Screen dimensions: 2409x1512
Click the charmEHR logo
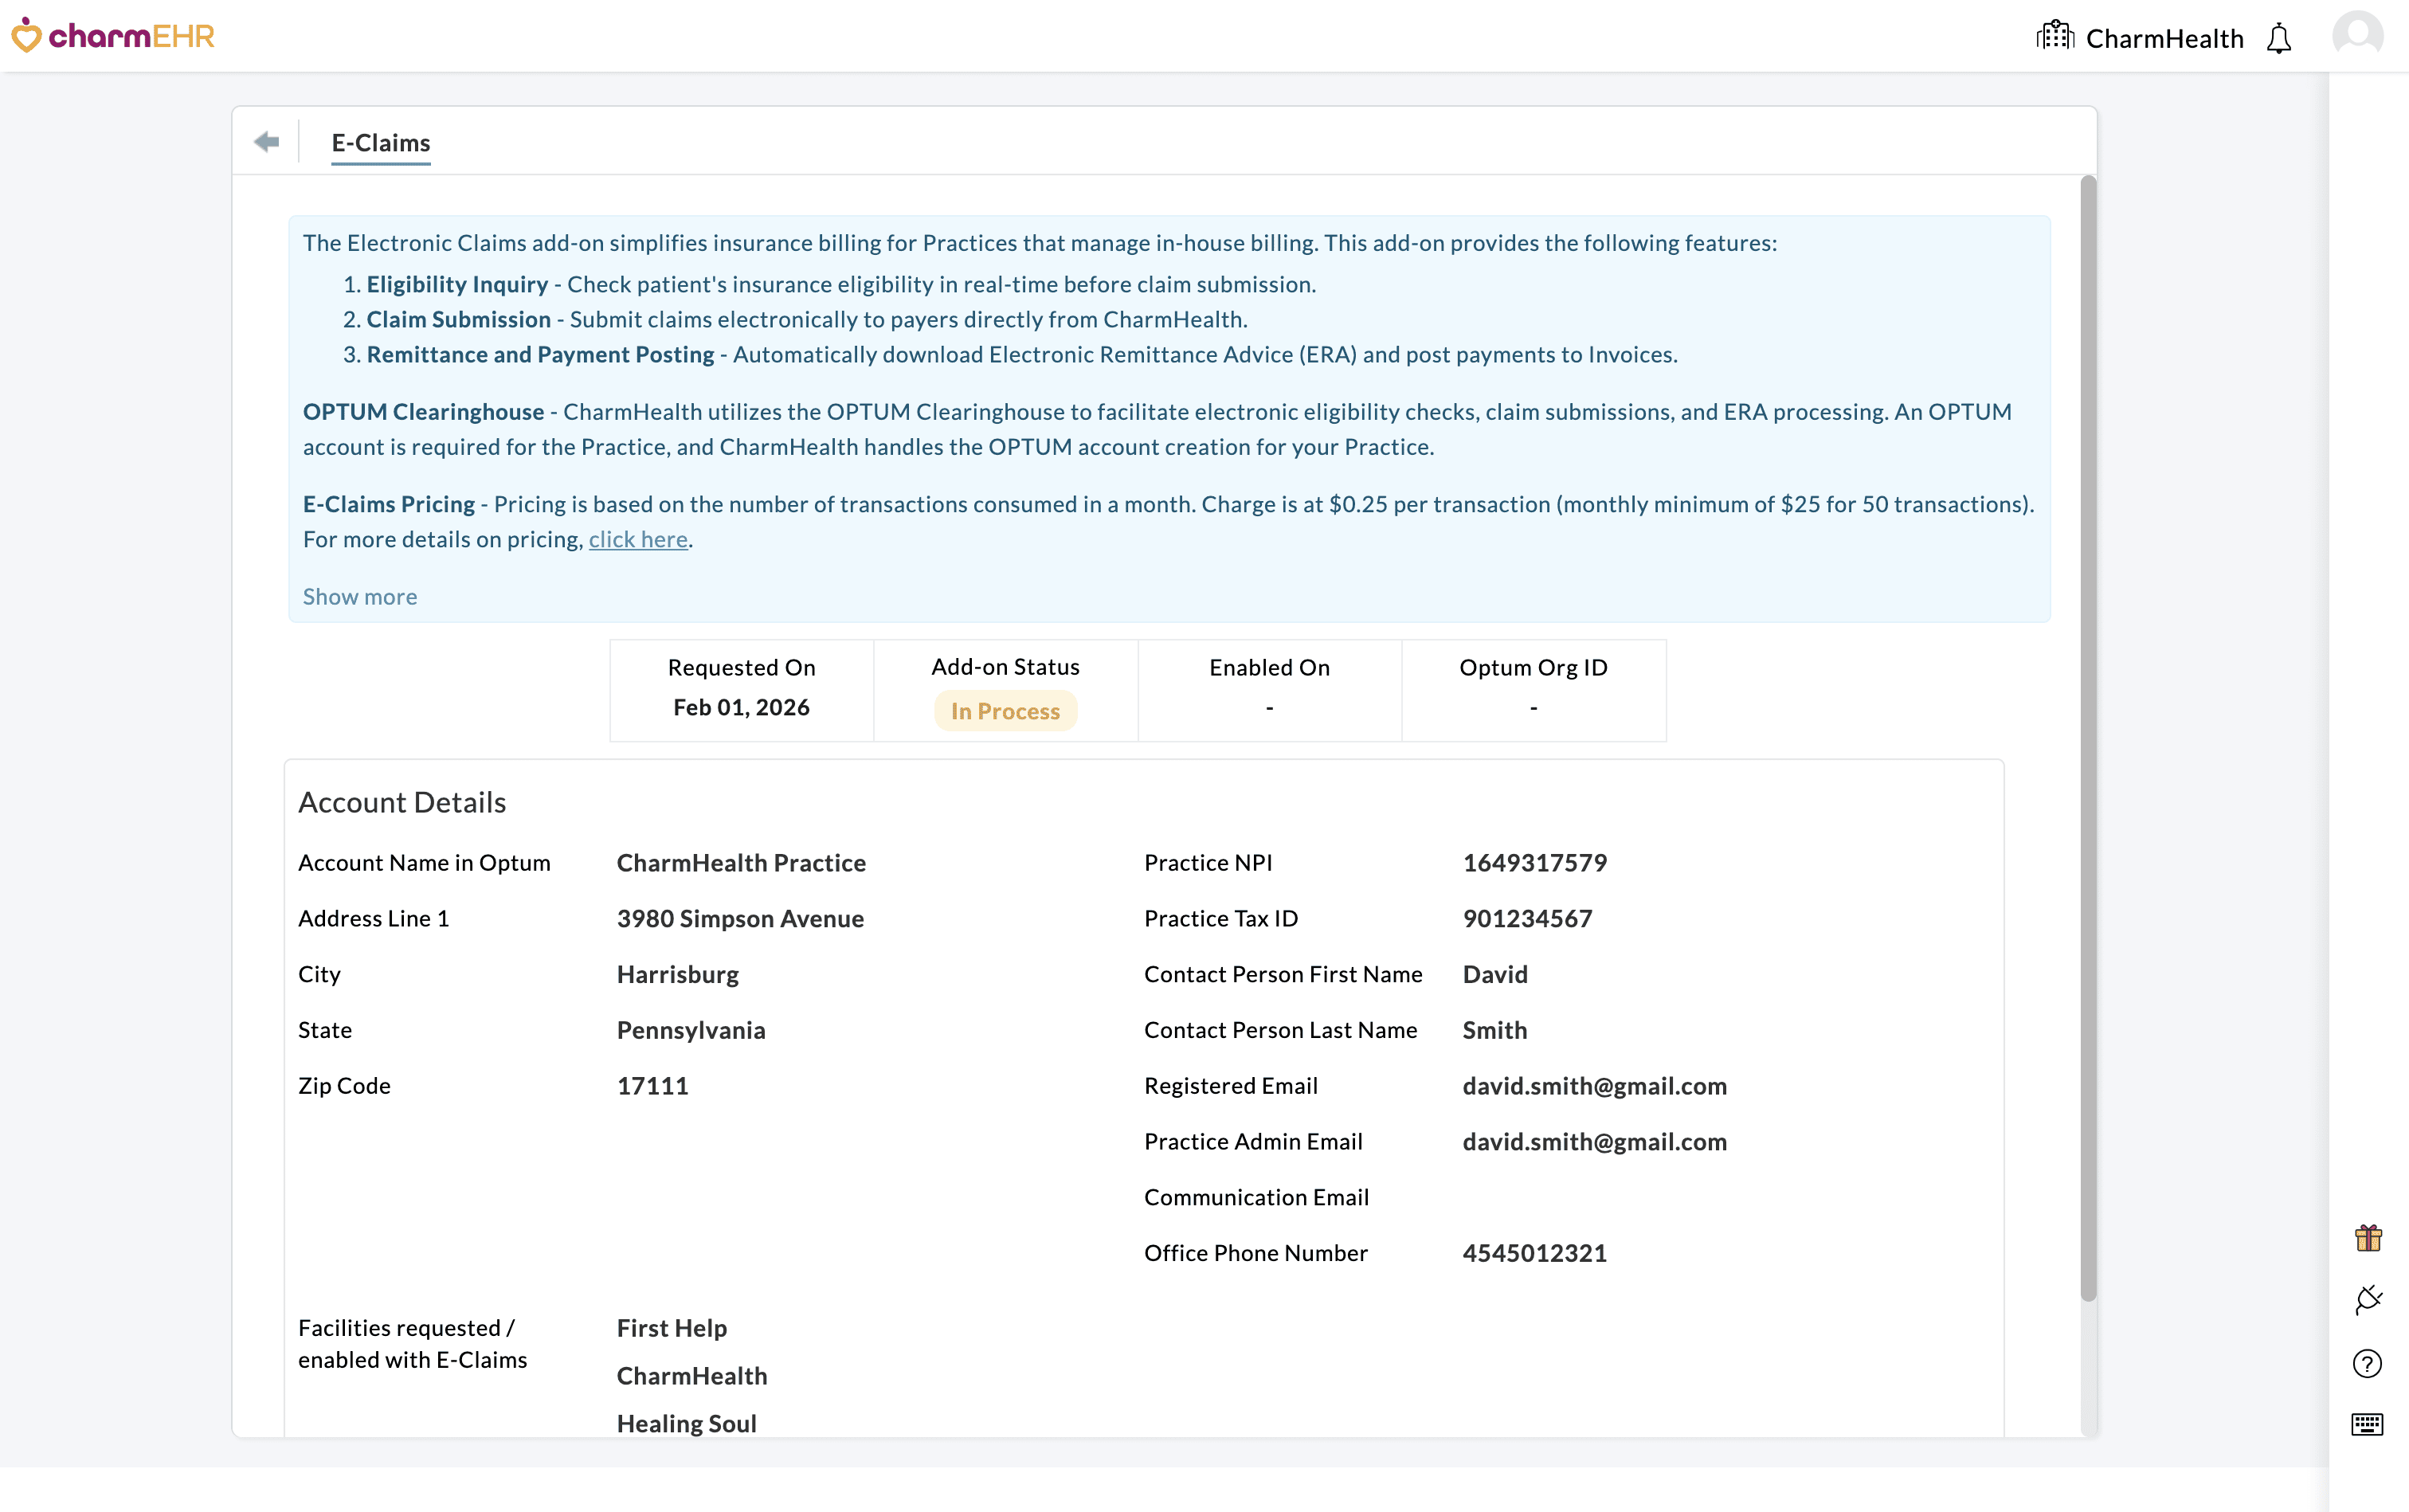pos(113,36)
